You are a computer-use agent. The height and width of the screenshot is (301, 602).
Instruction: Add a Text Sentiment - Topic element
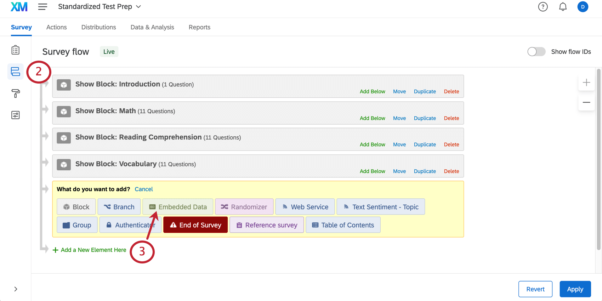381,207
